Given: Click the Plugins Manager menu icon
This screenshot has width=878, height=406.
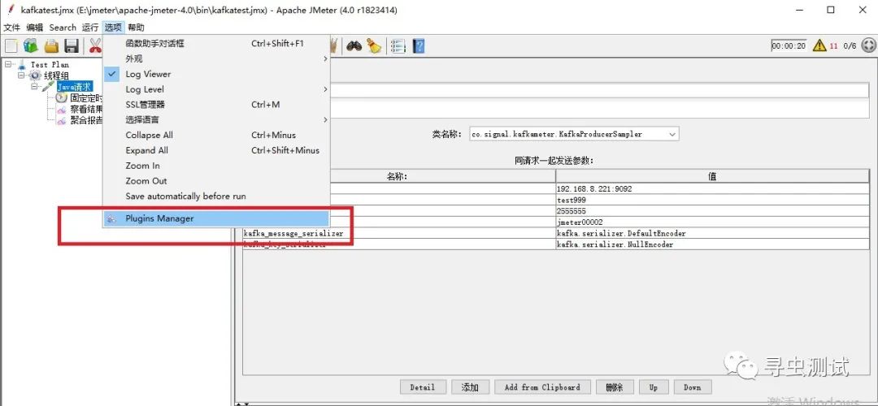Looking at the screenshot, I should pos(112,218).
